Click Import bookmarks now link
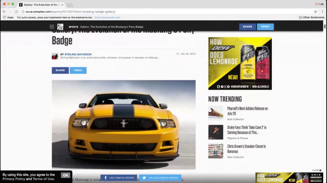 (x=108, y=17)
